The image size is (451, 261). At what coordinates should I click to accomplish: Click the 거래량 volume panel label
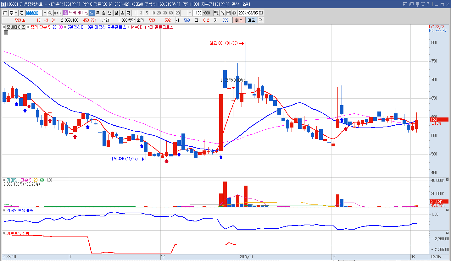pos(13,180)
